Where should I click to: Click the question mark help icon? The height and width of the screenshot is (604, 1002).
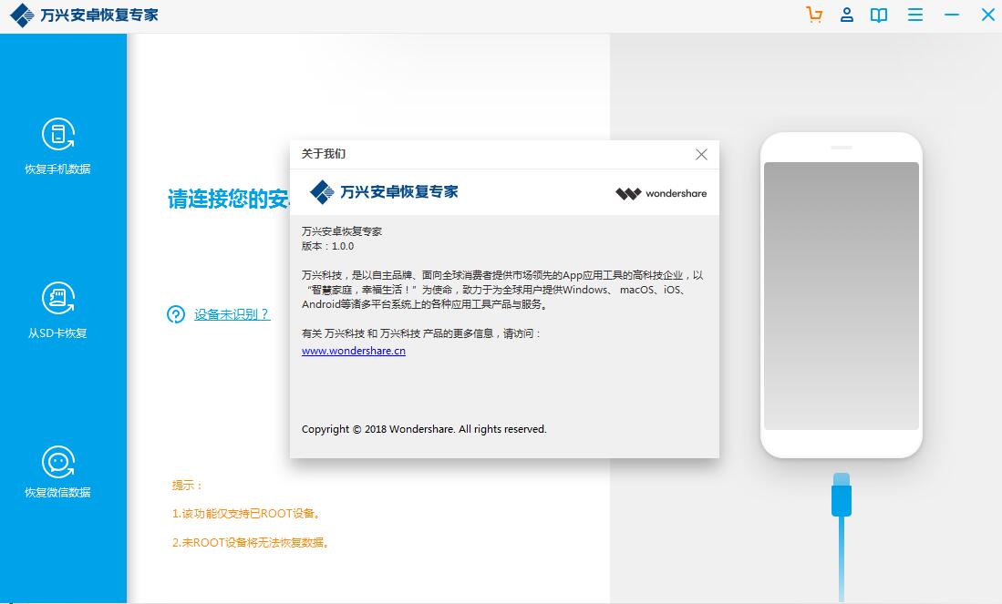176,314
